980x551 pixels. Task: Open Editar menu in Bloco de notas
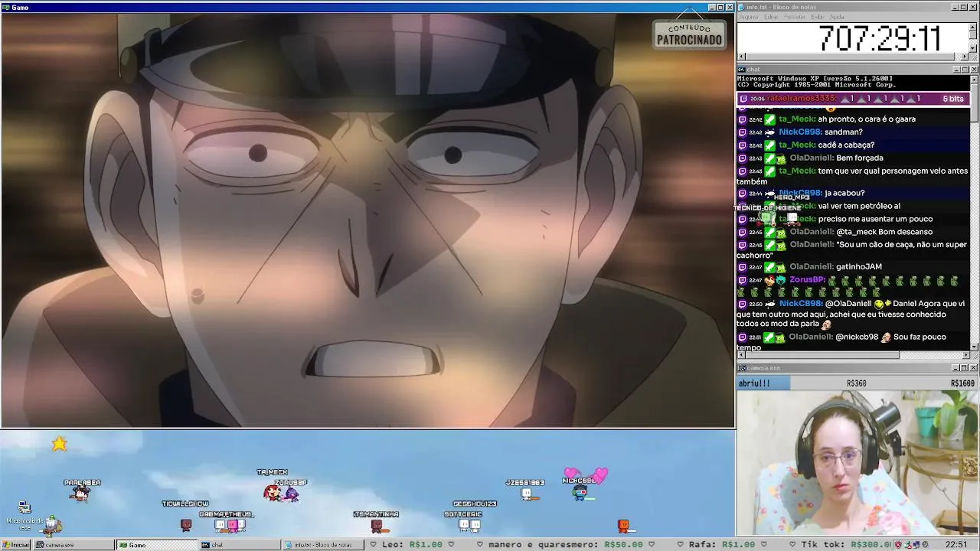pos(771,17)
